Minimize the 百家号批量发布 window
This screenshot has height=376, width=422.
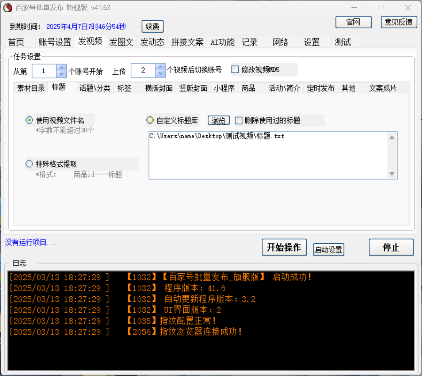[x=355, y=8]
